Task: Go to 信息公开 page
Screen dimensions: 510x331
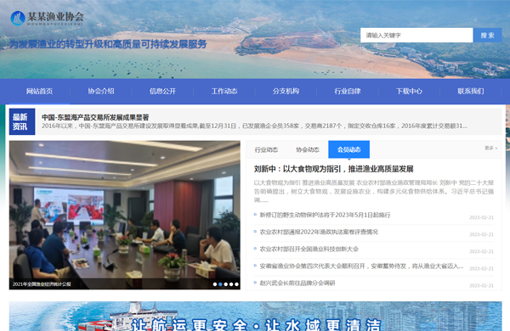Action: 162,92
